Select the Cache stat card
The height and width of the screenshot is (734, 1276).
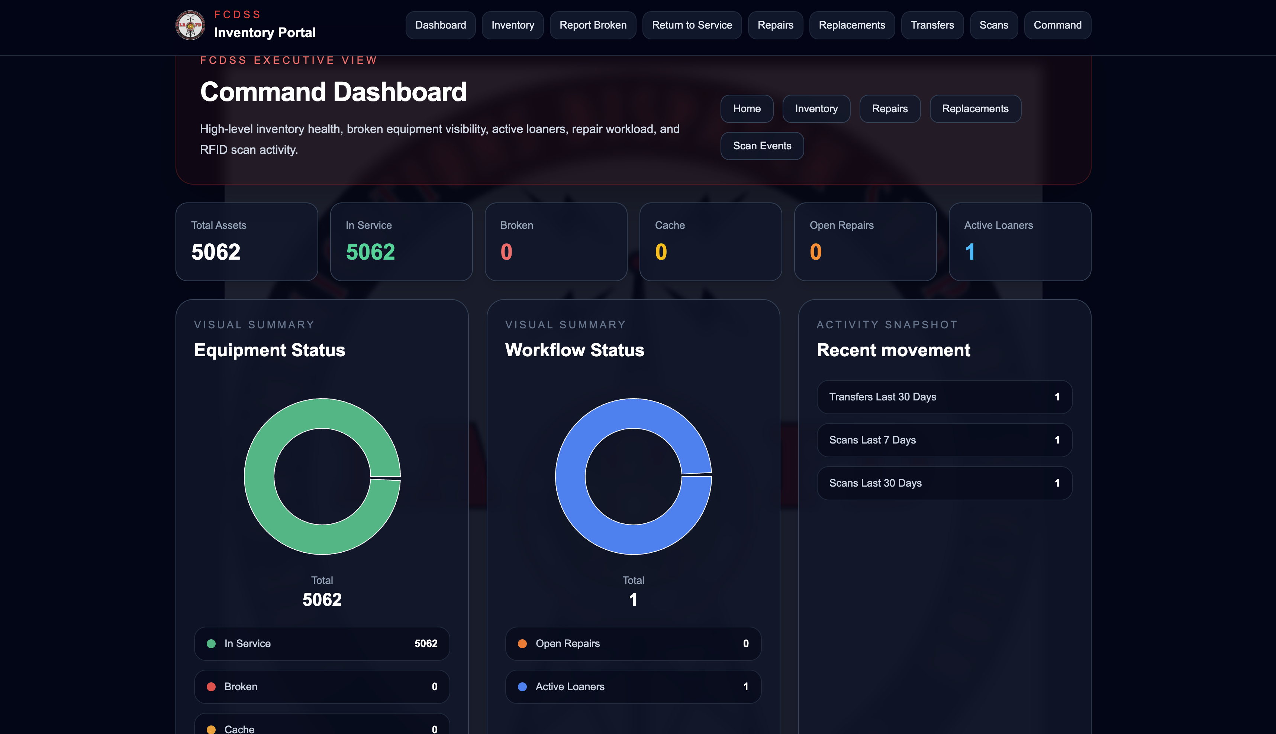710,241
